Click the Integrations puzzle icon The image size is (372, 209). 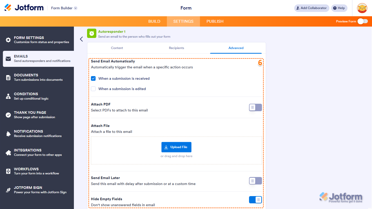8,152
